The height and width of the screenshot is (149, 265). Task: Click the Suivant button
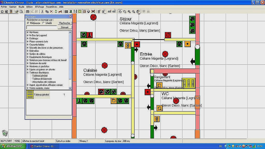coord(65,27)
